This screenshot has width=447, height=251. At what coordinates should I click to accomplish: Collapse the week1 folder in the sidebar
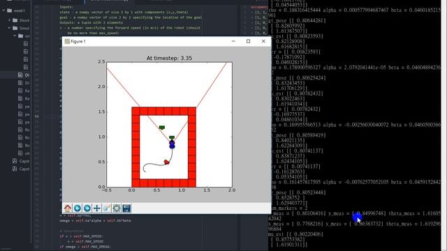pos(3,10)
